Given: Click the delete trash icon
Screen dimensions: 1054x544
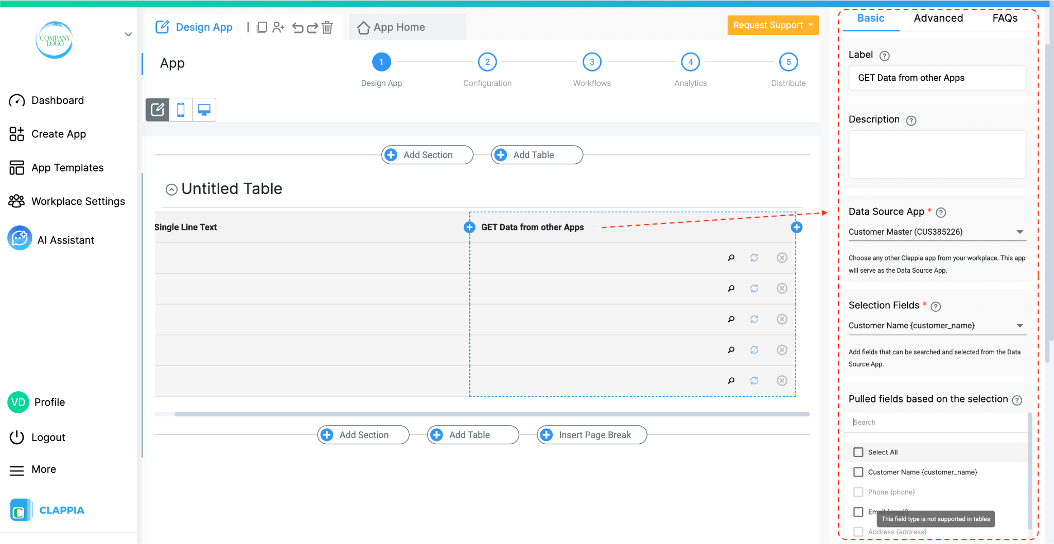Looking at the screenshot, I should pyautogui.click(x=327, y=28).
